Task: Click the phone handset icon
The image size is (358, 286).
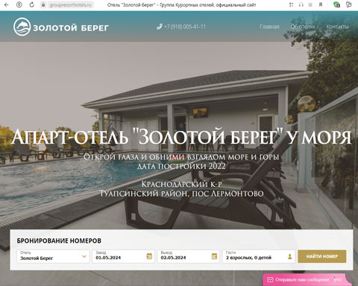Action: 160,27
